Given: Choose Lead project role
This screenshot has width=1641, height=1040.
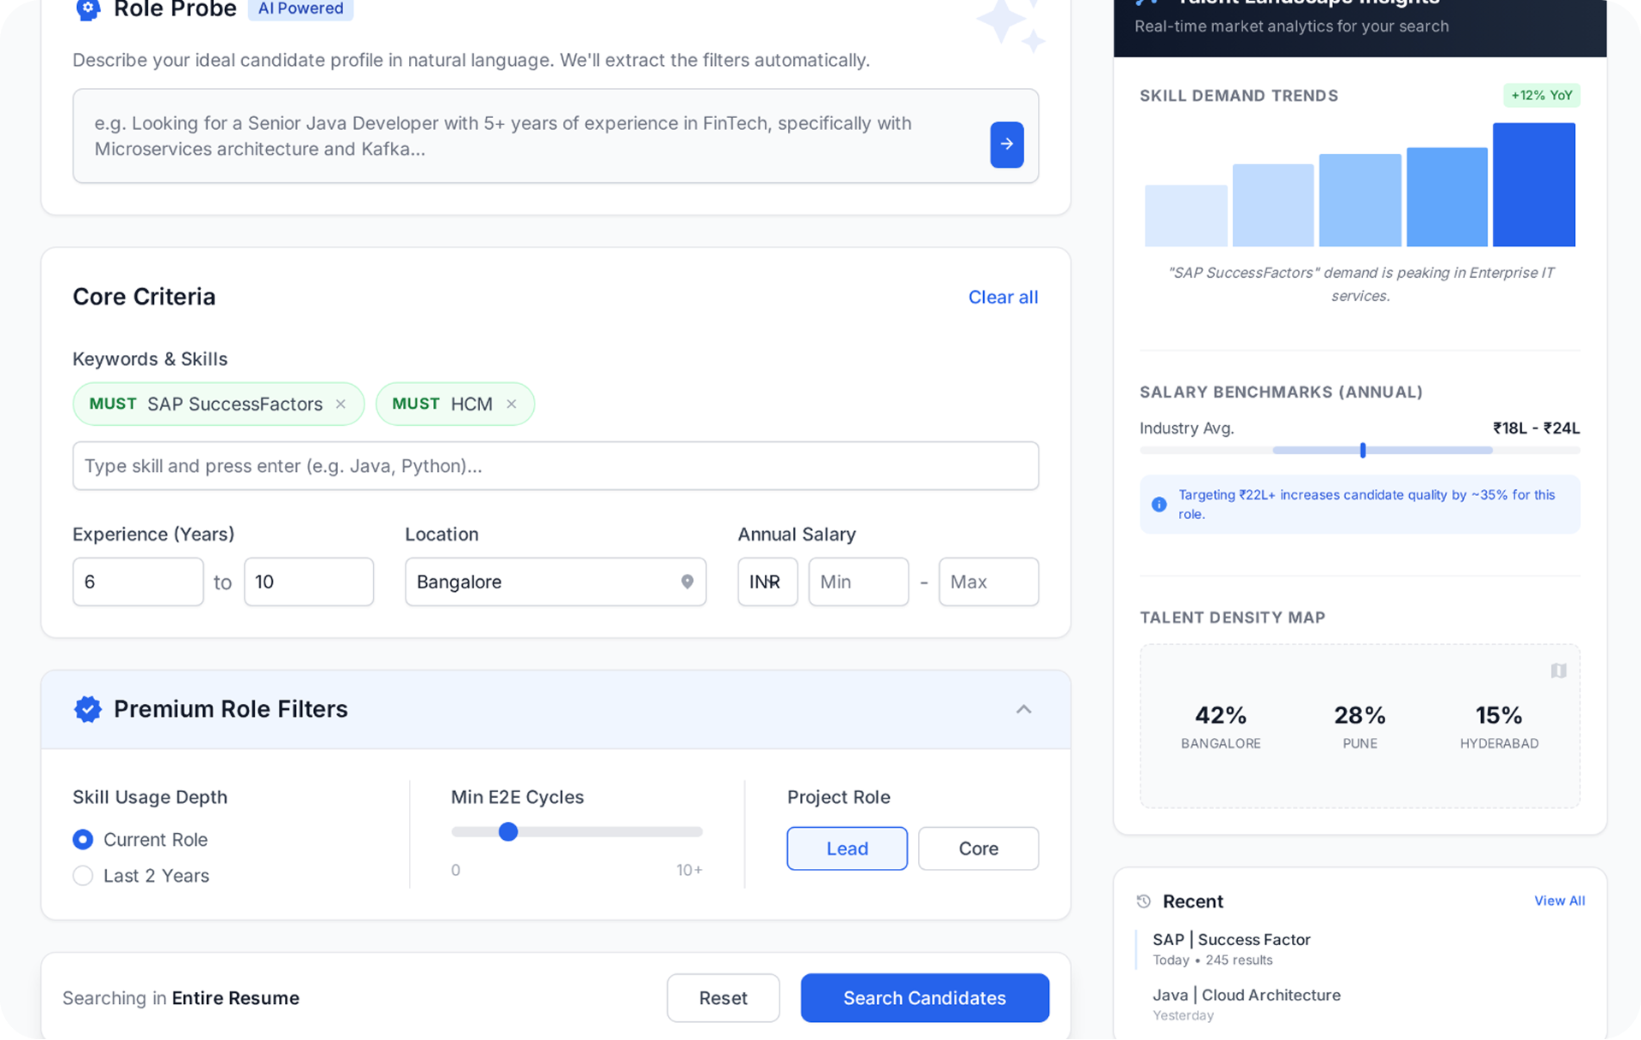Looking at the screenshot, I should pos(847,848).
